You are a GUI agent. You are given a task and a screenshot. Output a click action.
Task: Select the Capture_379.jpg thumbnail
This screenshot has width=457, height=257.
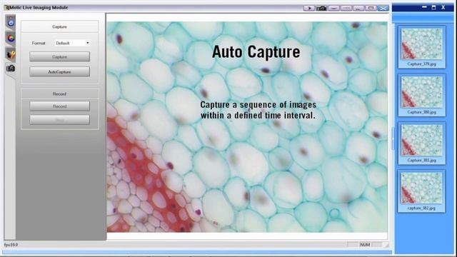tap(422, 47)
